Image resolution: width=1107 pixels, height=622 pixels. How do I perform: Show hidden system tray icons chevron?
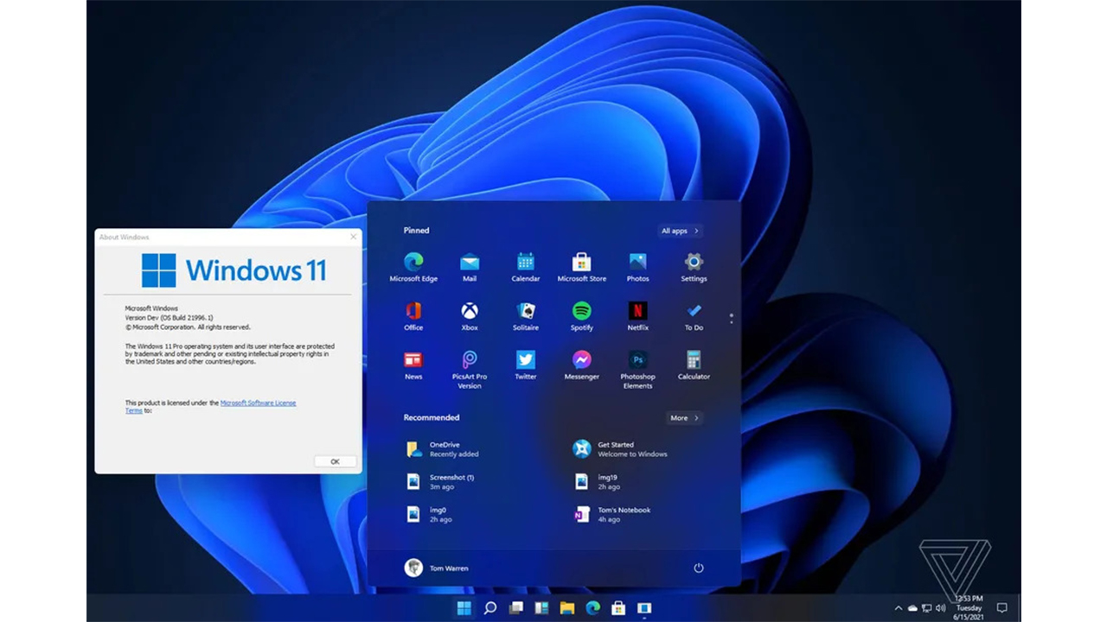click(x=899, y=608)
